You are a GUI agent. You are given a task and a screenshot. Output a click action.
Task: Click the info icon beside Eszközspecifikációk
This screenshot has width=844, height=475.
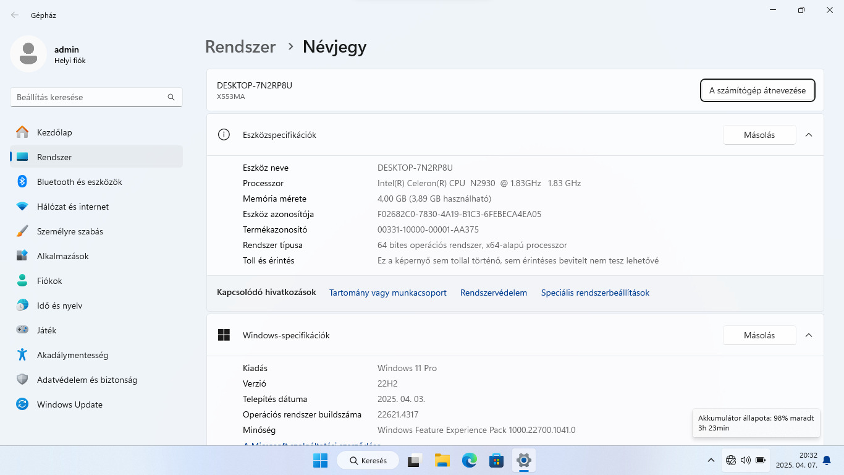(224, 135)
